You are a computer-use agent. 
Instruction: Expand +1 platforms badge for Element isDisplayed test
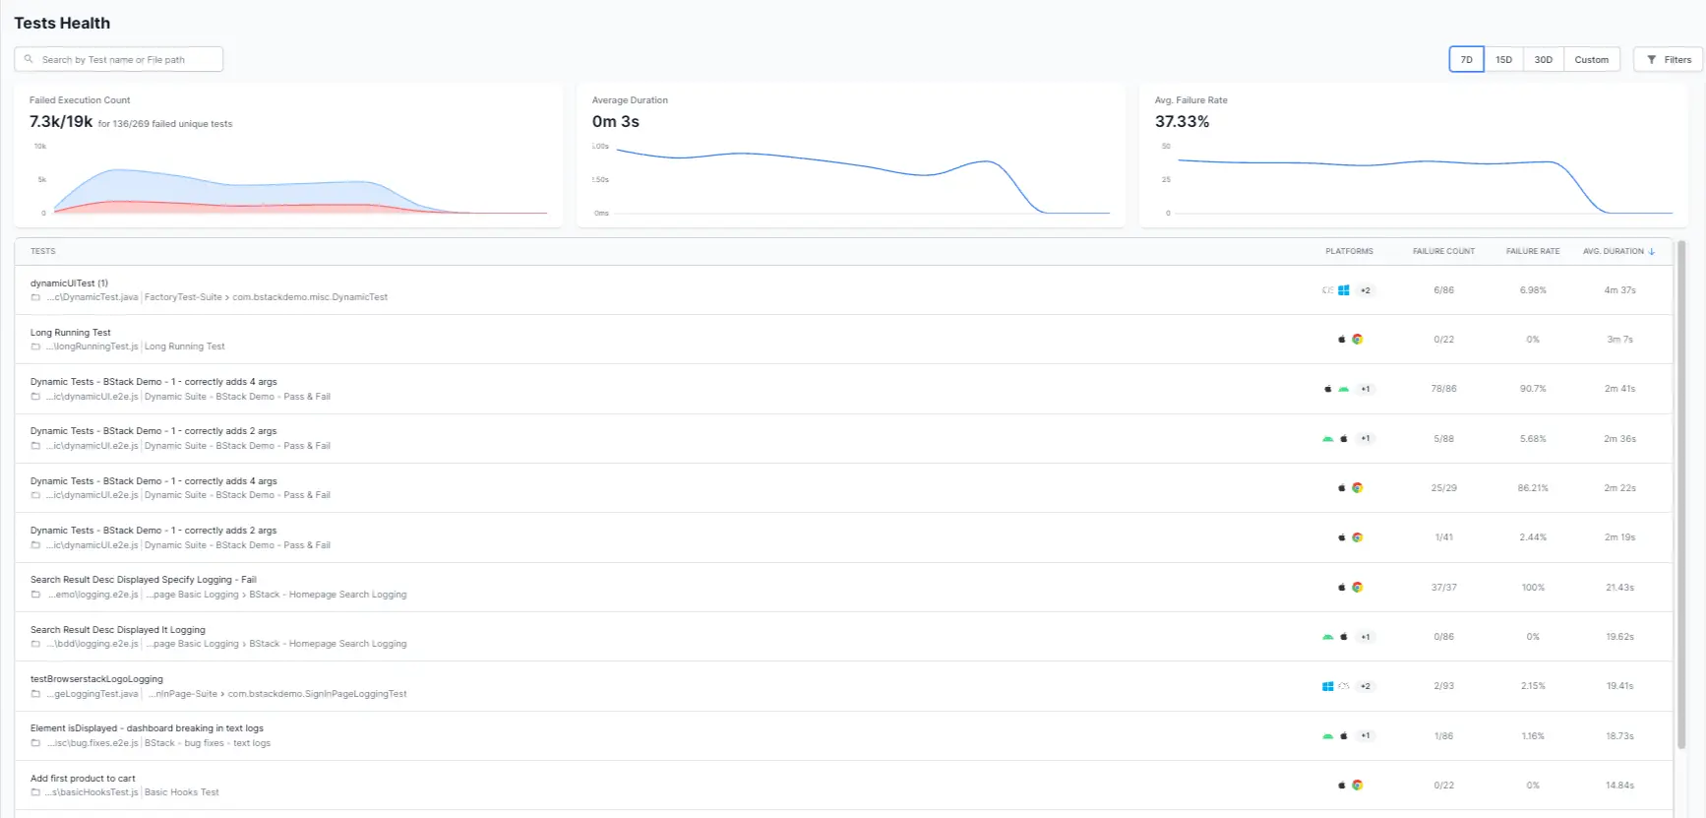(x=1365, y=735)
